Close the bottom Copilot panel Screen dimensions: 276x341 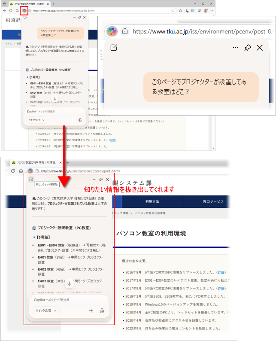point(107,180)
